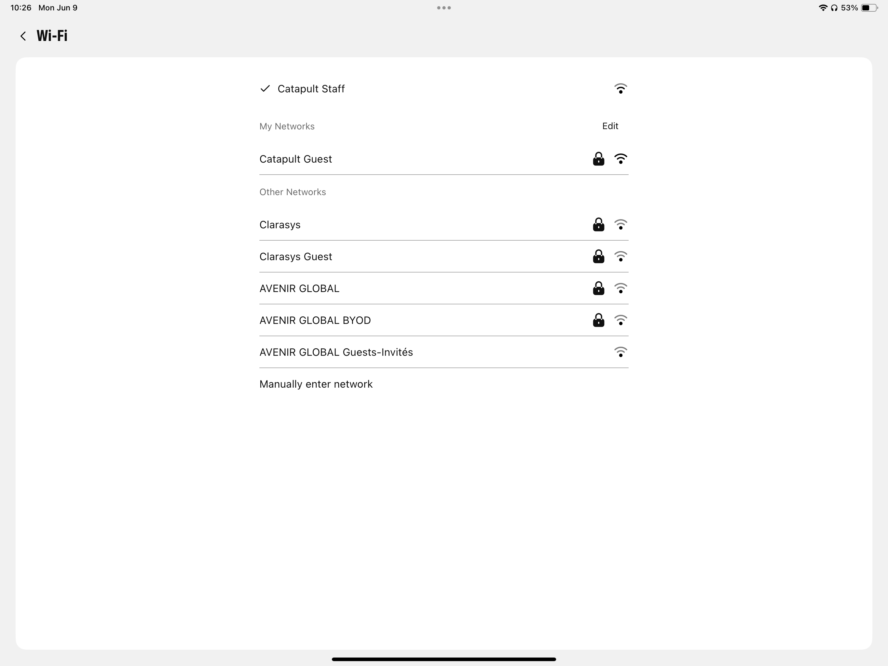888x666 pixels.
Task: Tap the status bar Wi-Fi indicator
Action: [x=823, y=7]
